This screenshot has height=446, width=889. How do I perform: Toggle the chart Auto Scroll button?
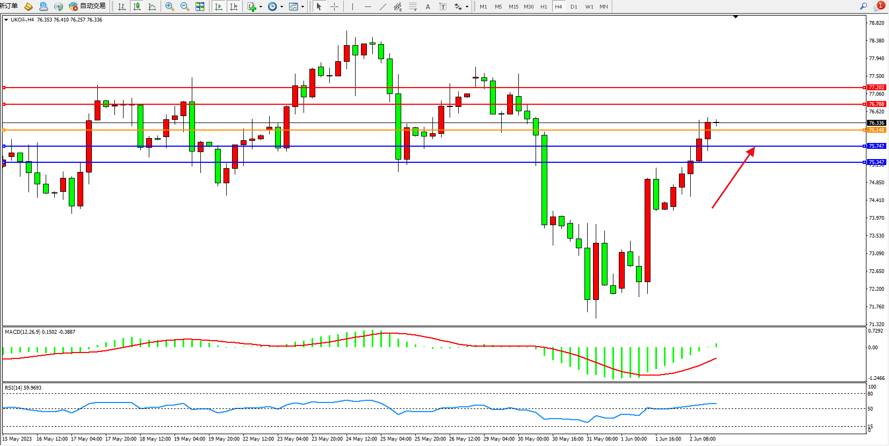click(x=219, y=6)
